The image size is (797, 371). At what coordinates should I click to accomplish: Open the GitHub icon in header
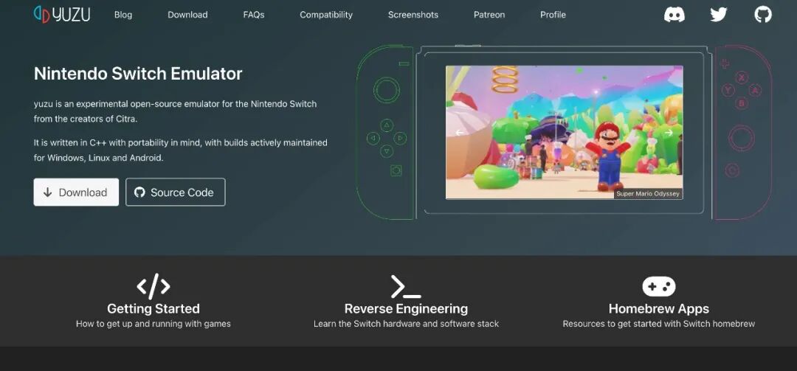click(x=763, y=14)
